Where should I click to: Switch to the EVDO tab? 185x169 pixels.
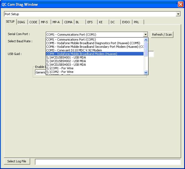pos(126,22)
